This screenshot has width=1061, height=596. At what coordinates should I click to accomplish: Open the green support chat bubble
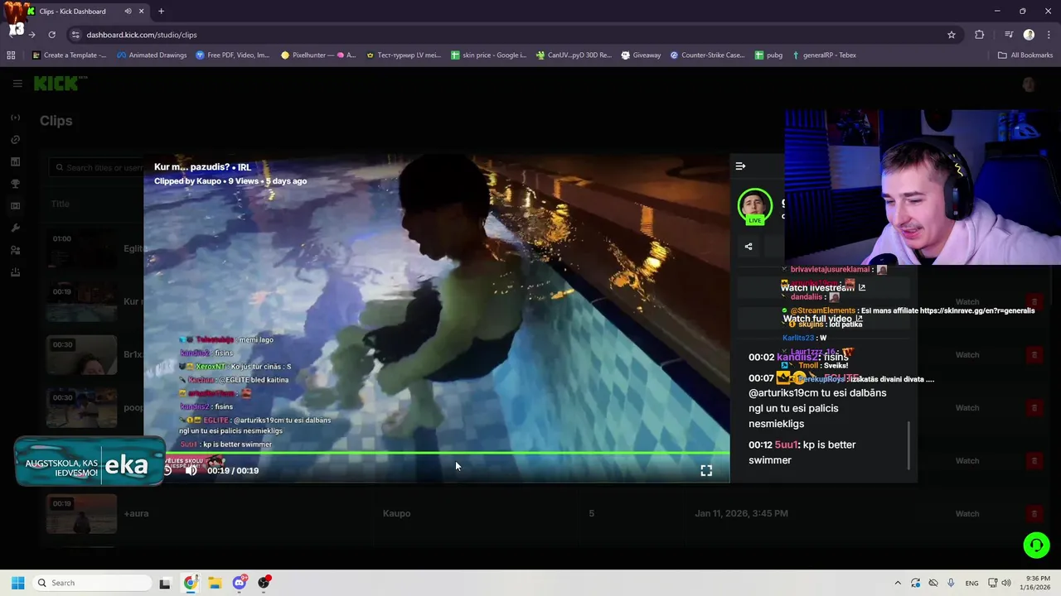coord(1036,545)
